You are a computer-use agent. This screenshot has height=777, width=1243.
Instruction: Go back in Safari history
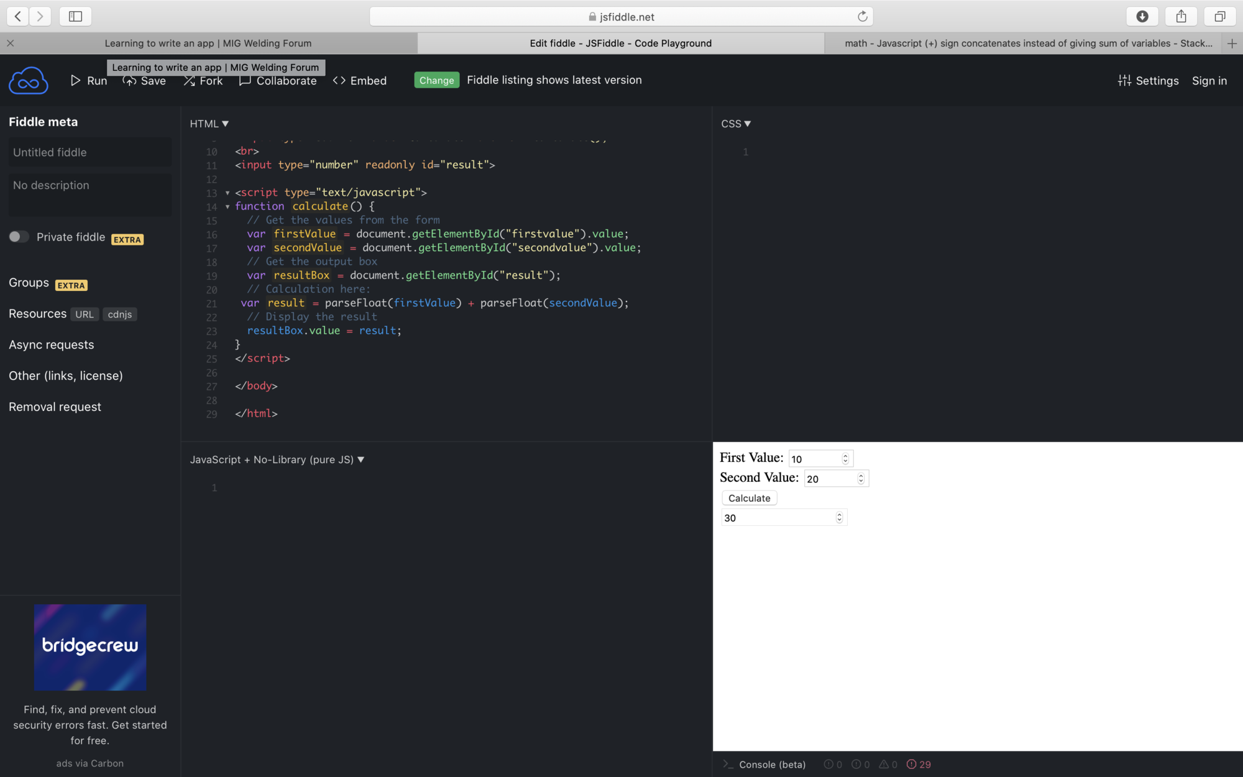tap(18, 16)
